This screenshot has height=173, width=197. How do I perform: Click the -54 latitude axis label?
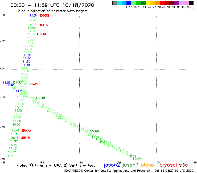pos(2,68)
